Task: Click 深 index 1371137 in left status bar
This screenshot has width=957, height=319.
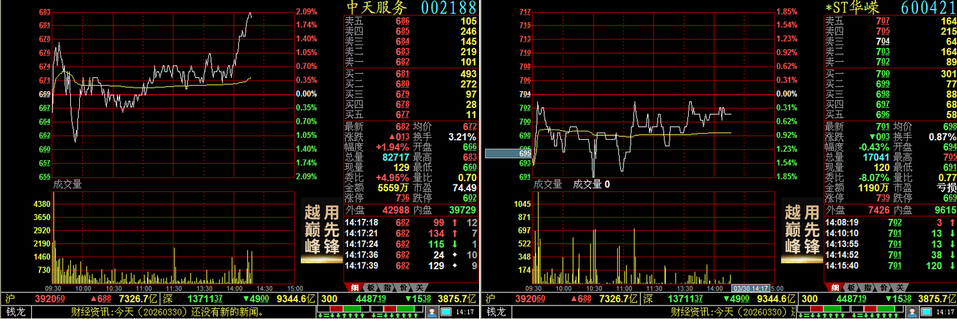Action: point(204,299)
